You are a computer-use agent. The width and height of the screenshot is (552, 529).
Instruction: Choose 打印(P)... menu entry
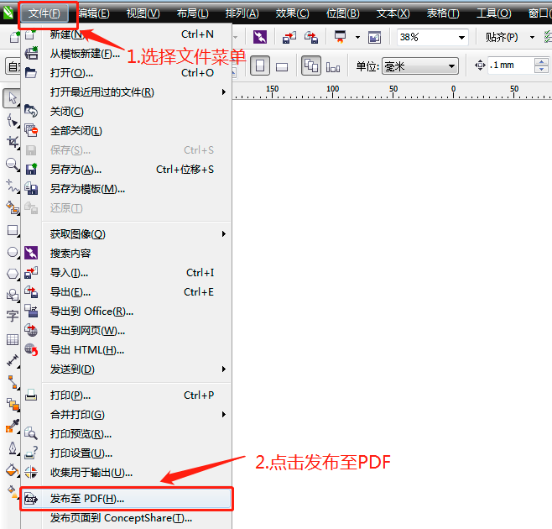click(127, 395)
